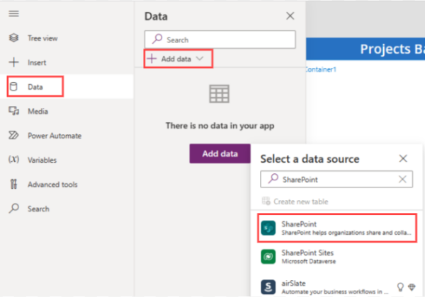The height and width of the screenshot is (297, 425).
Task: Click the airSlate premium diamond icon
Action: 412,287
